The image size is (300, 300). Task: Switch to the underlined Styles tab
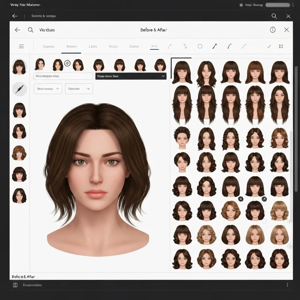[x=71, y=46]
